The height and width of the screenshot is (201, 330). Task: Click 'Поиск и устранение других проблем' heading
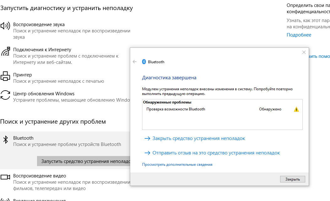pos(53,122)
